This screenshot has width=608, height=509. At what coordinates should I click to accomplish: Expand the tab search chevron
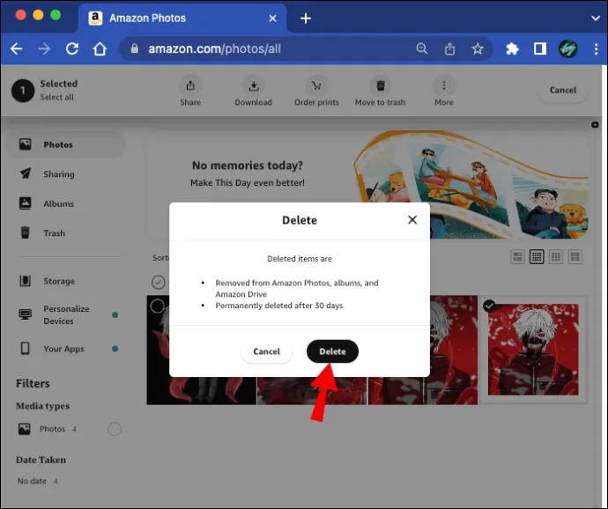pyautogui.click(x=595, y=18)
